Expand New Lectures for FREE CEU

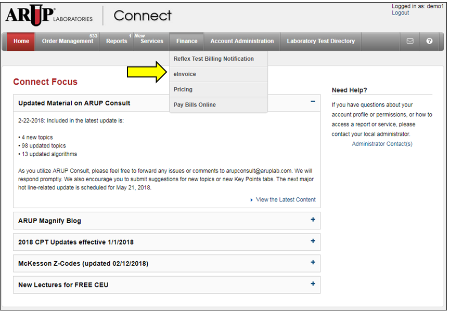(x=313, y=284)
